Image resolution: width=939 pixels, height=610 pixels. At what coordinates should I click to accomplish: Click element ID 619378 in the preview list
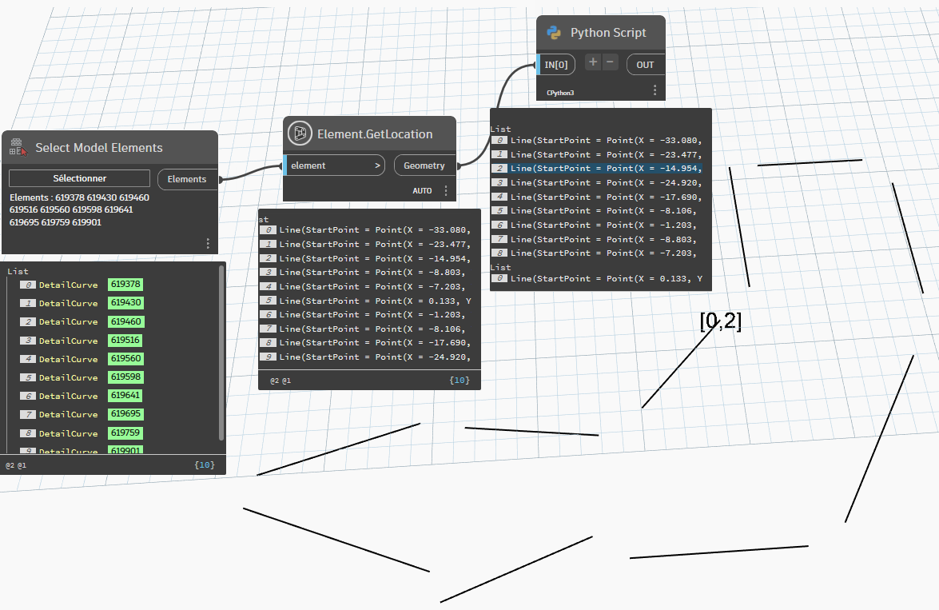(x=125, y=284)
